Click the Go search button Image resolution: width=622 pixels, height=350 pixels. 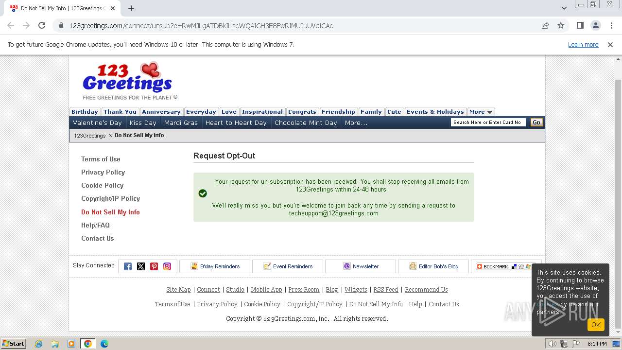(x=536, y=122)
